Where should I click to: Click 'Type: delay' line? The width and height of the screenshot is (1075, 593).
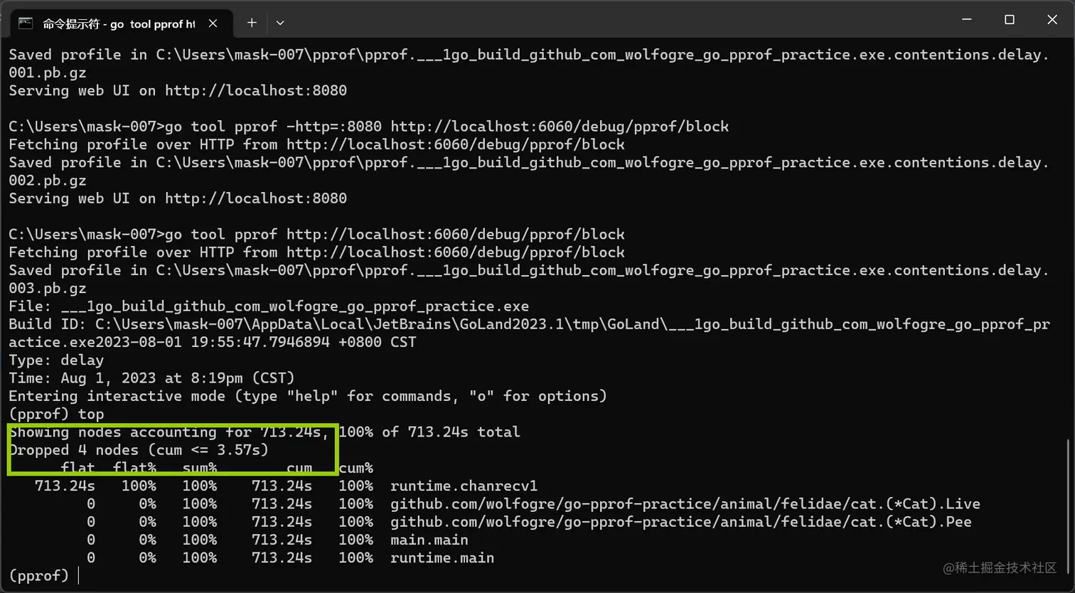click(56, 360)
